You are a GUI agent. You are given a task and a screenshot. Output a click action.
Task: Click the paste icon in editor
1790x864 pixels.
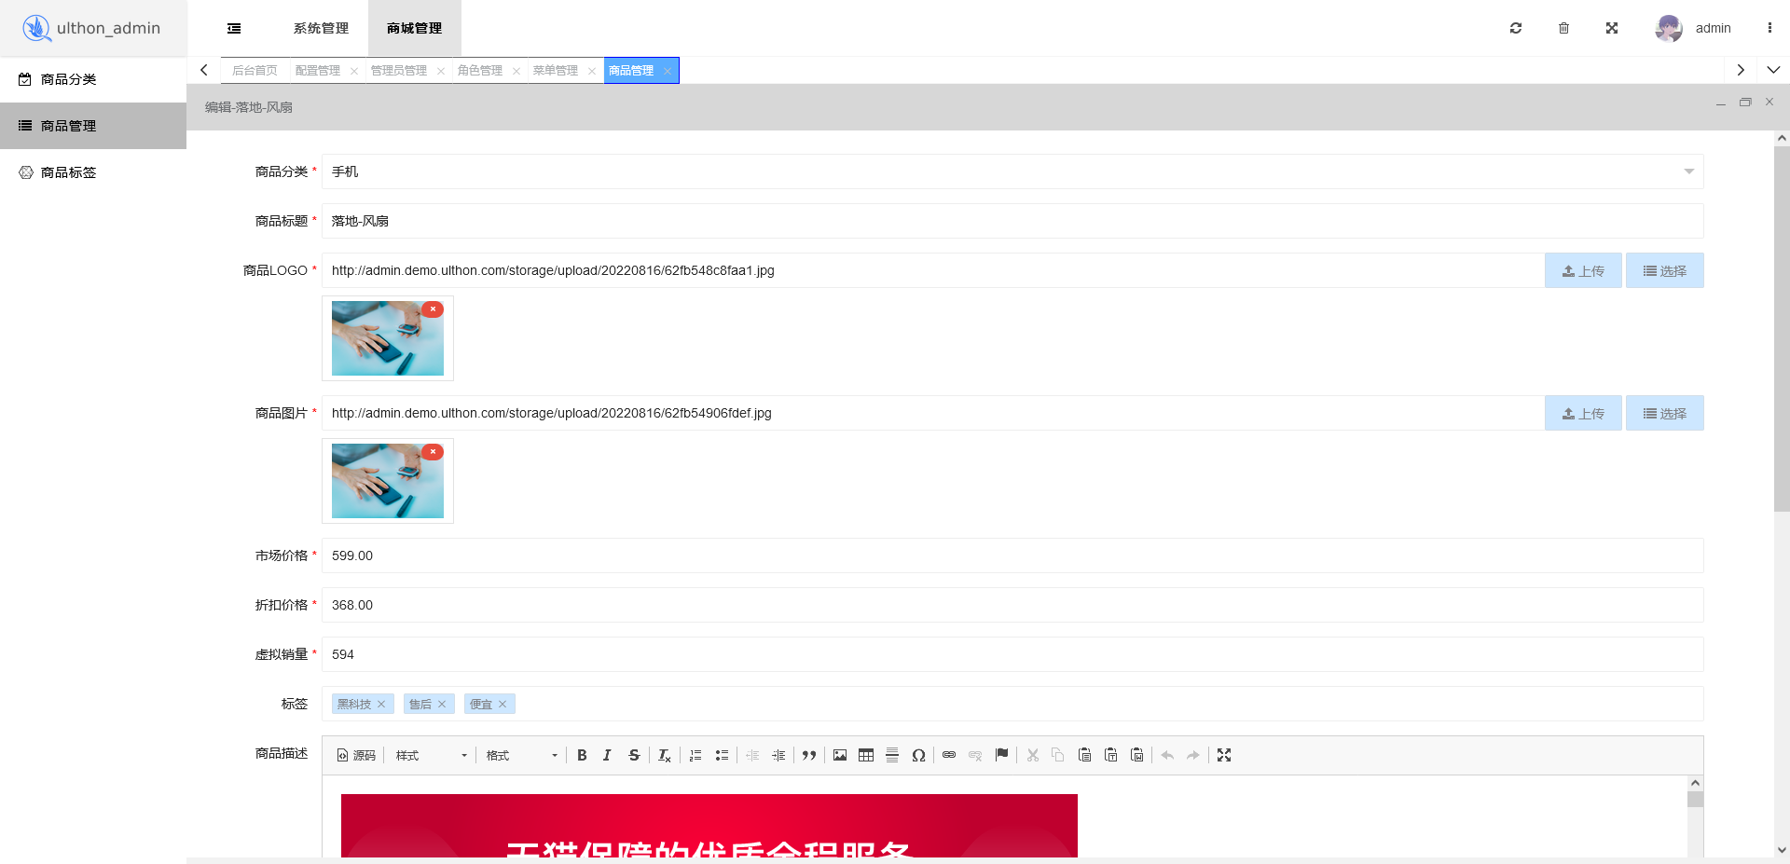click(x=1084, y=755)
